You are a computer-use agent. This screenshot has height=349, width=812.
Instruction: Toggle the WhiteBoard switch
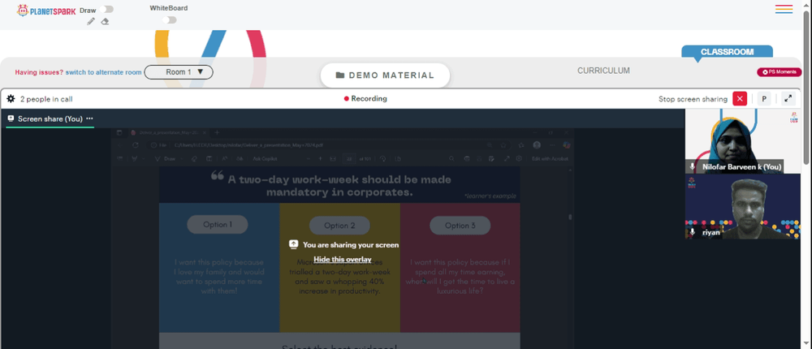(170, 19)
